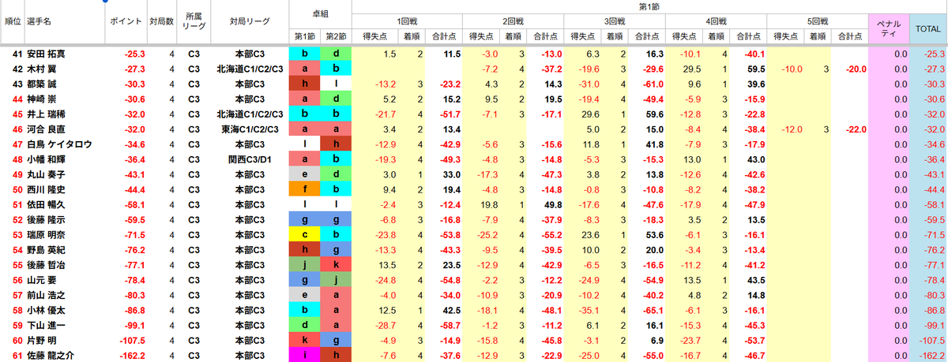Click player name 後藤 隆示
The height and width of the screenshot is (362, 948).
(x=46, y=219)
